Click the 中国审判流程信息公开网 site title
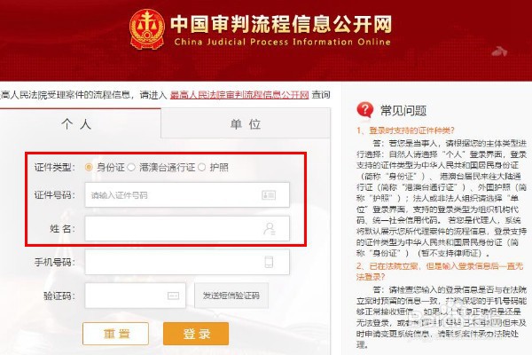The height and width of the screenshot is (355, 532). click(281, 25)
